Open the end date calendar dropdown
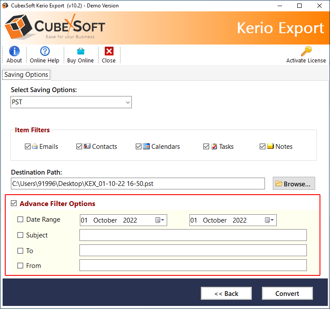 269,220
